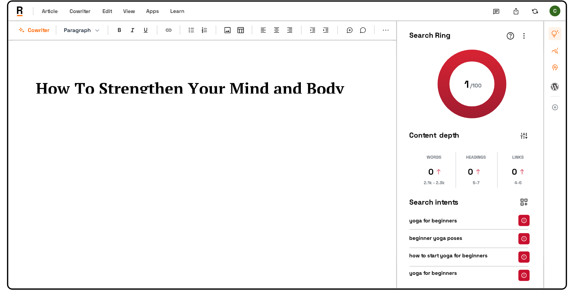
Task: Insert an image
Action: pyautogui.click(x=228, y=30)
